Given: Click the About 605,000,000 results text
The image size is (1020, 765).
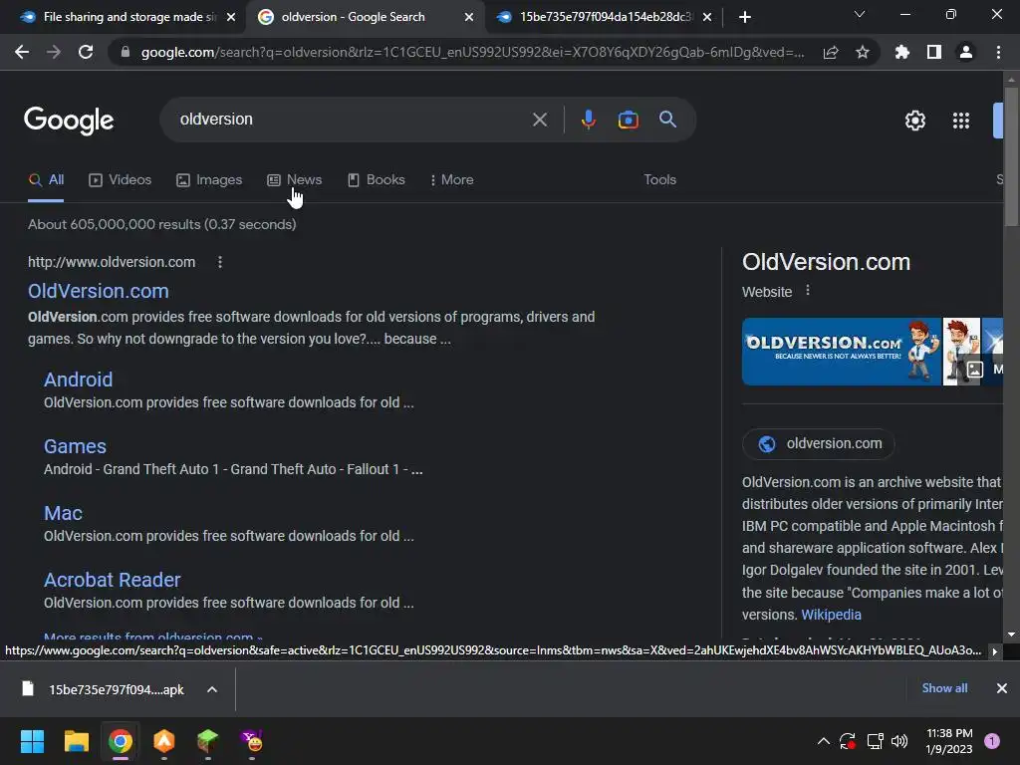Looking at the screenshot, I should tap(162, 225).
